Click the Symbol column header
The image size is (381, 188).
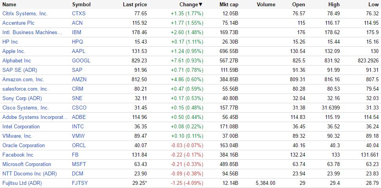click(x=81, y=5)
